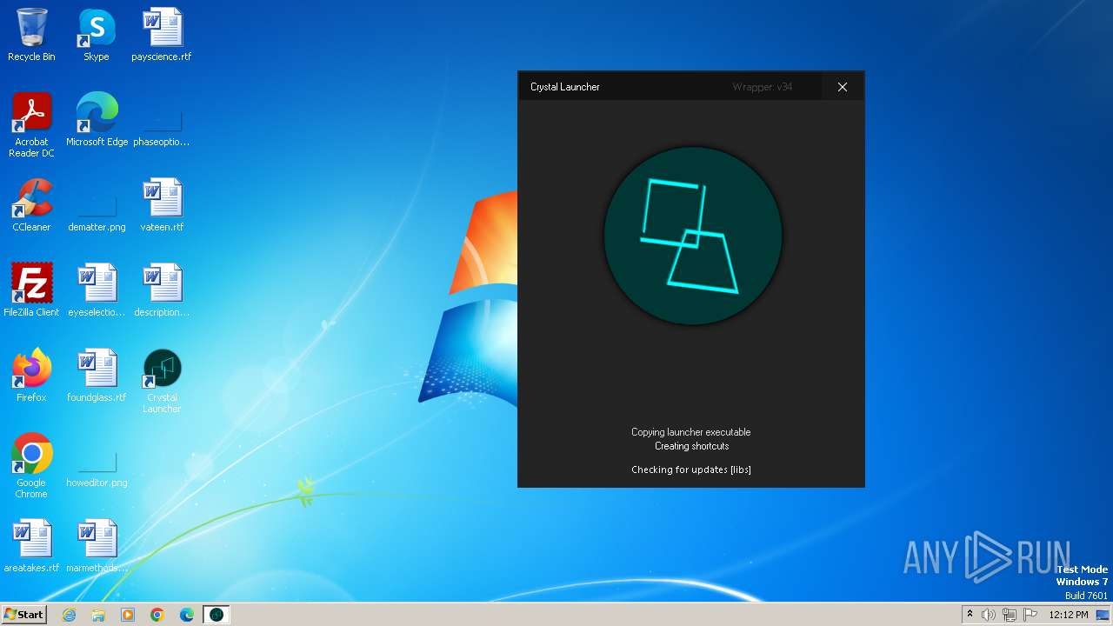Select the marmethods... document icon
Viewport: 1113px width, 626px height.
click(97, 546)
